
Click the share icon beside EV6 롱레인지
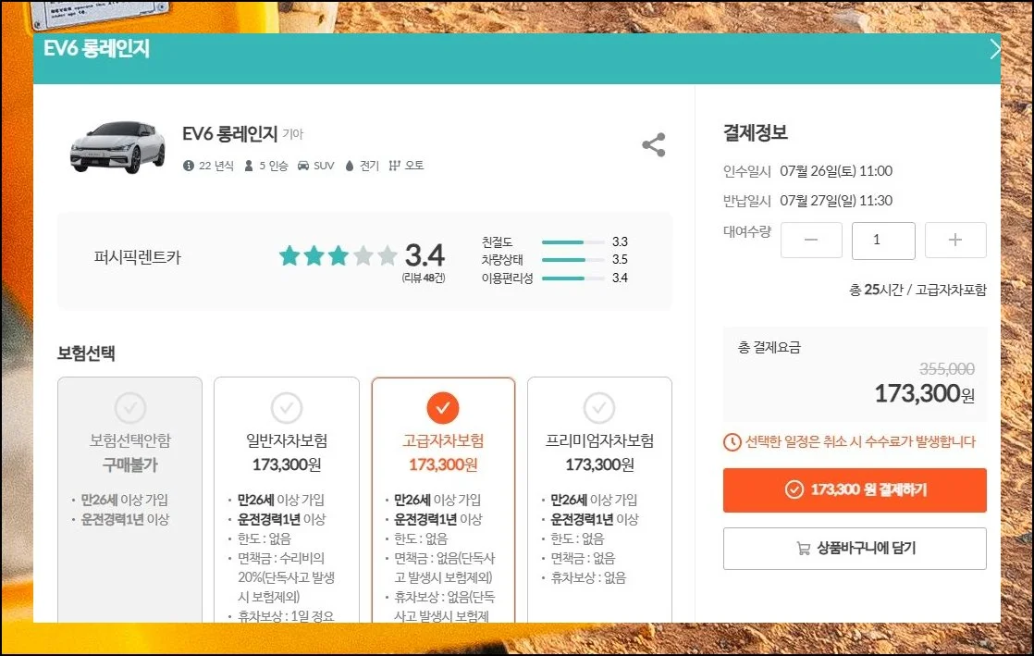click(653, 145)
